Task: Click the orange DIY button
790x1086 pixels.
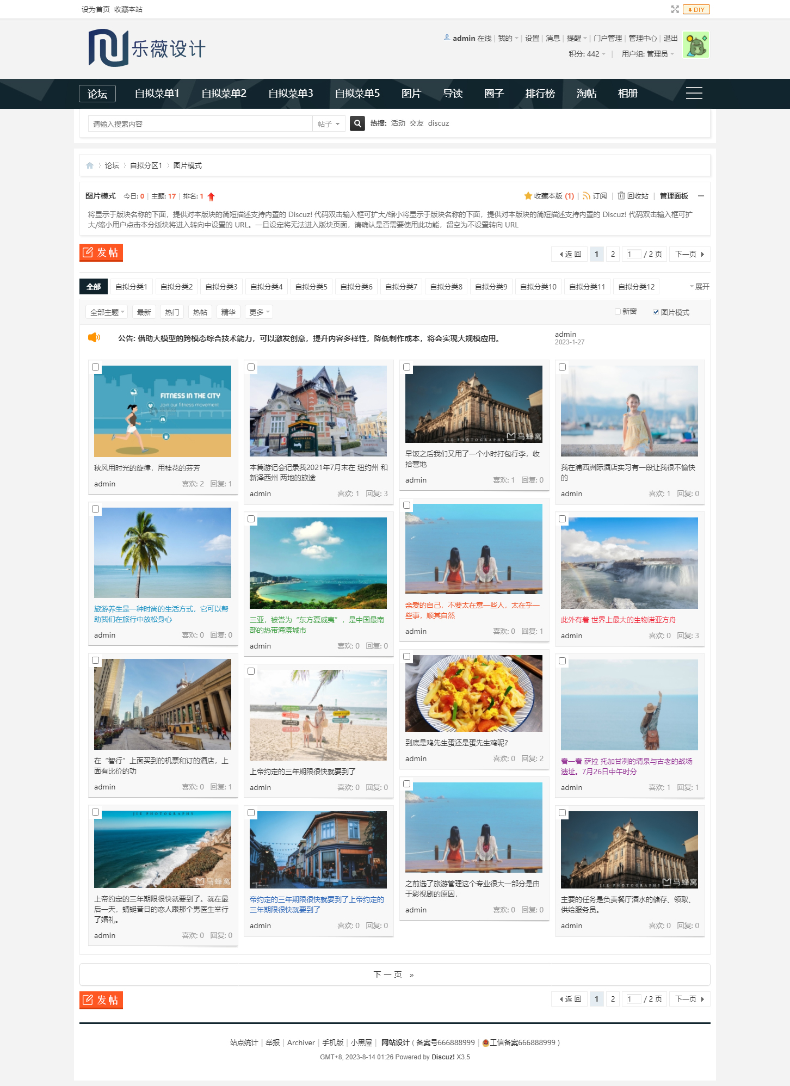Action: click(x=696, y=9)
